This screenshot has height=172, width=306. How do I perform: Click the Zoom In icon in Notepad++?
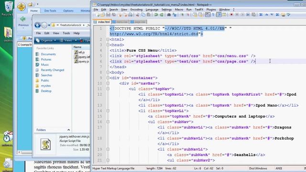pyautogui.click(x=182, y=15)
